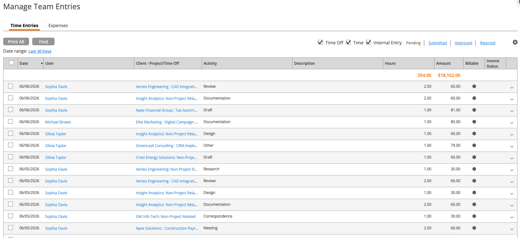Open Elite Marketing Digital Campaign project link

pos(167,122)
